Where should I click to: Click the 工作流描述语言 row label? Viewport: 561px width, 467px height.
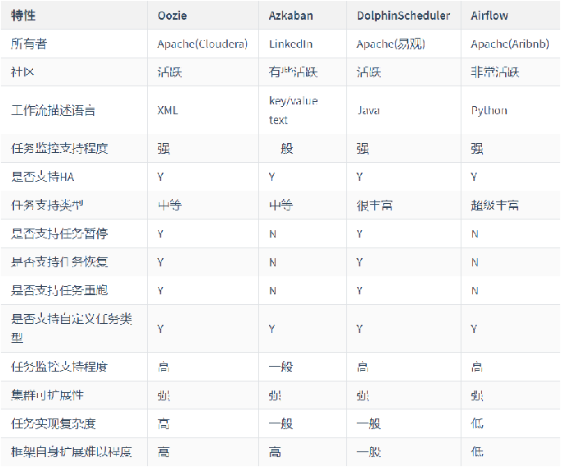(x=53, y=110)
